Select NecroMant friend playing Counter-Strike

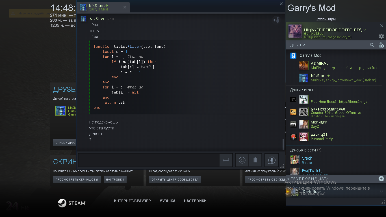tap(336, 112)
